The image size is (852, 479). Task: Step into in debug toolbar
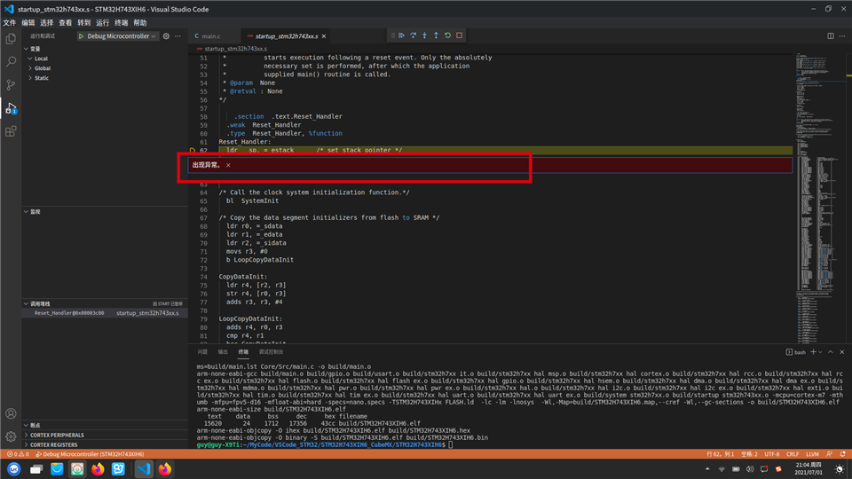[x=424, y=35]
